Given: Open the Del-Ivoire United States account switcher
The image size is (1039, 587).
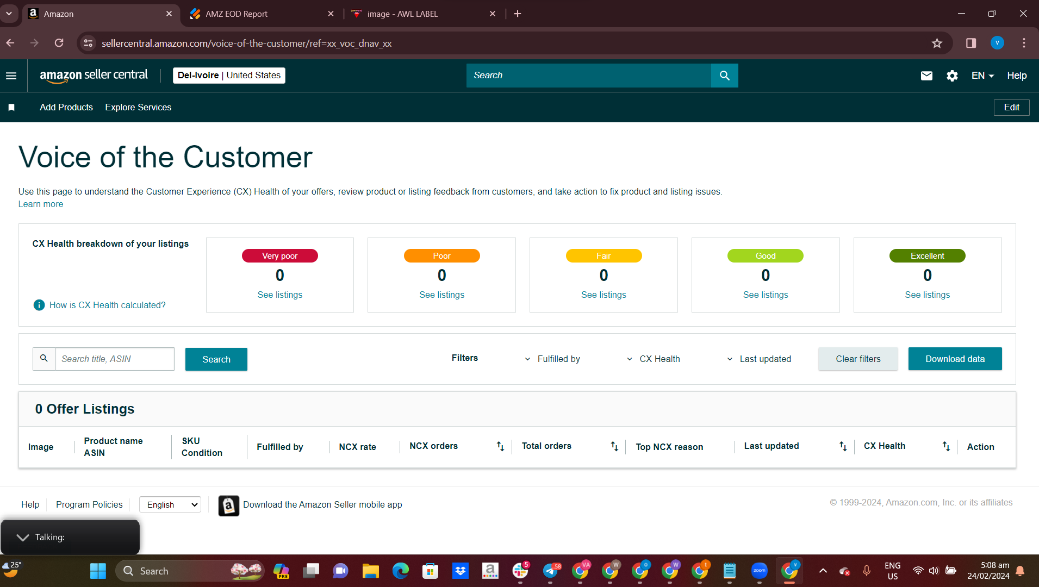Looking at the screenshot, I should pyautogui.click(x=229, y=76).
